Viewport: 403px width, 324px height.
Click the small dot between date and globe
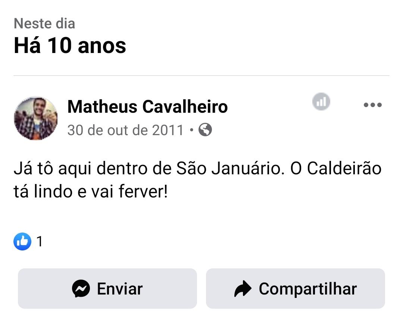coord(191,130)
